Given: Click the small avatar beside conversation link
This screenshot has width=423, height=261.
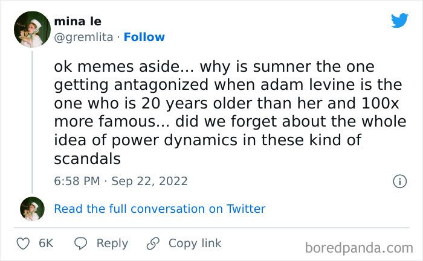Looking at the screenshot, I should [x=32, y=209].
